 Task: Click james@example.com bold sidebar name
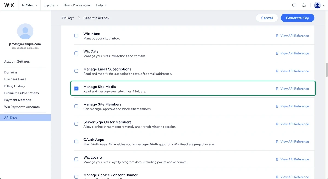[x=25, y=44]
